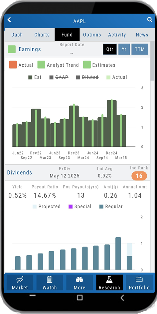Toggle the Earnings section green square
This screenshot has height=314, width=157.
click(x=12, y=49)
